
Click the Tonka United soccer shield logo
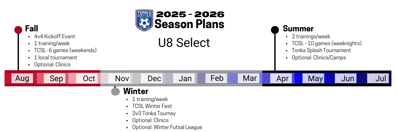(144, 20)
